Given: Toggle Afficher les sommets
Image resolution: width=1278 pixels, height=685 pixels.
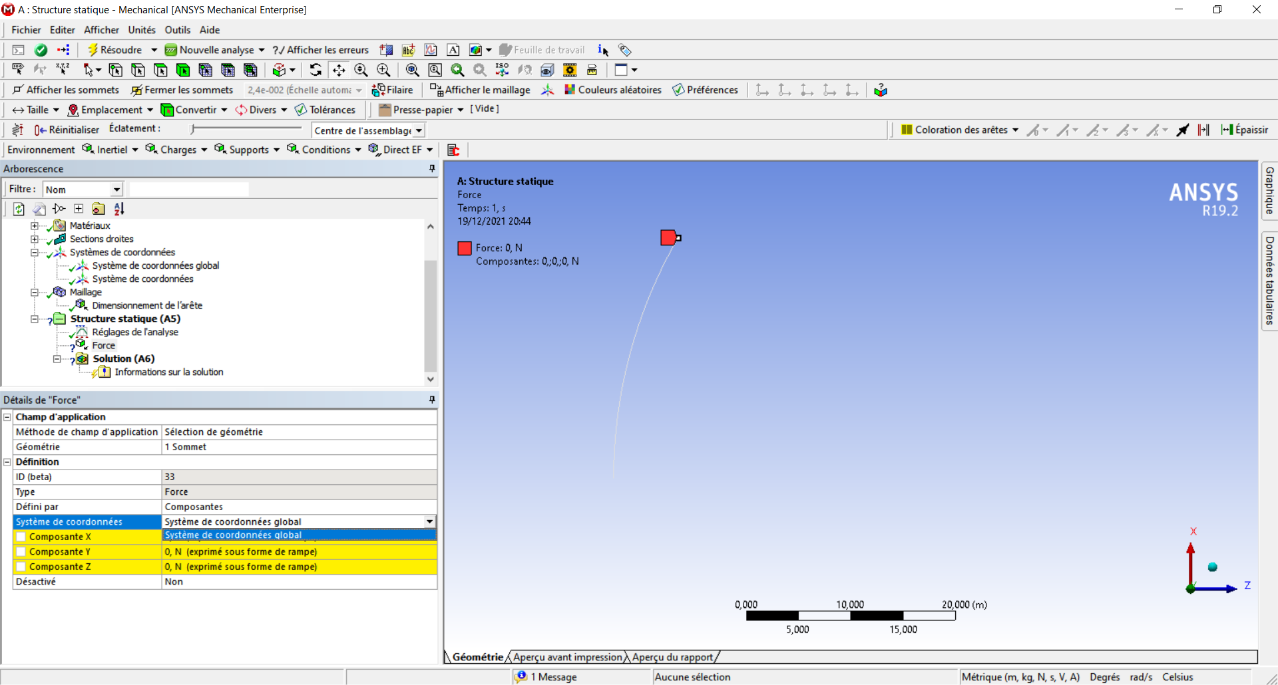Looking at the screenshot, I should [66, 90].
